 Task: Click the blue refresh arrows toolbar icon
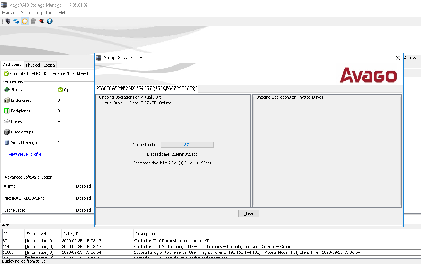click(16, 21)
